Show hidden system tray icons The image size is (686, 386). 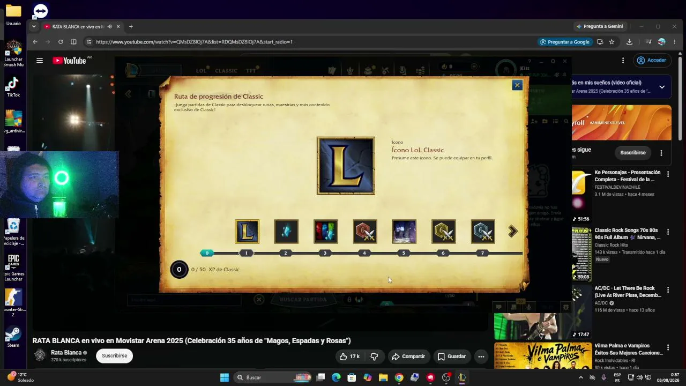click(580, 377)
